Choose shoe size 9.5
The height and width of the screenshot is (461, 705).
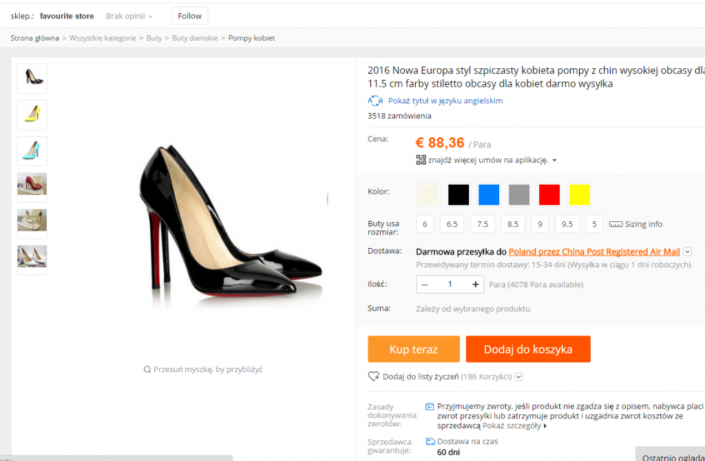(x=567, y=225)
